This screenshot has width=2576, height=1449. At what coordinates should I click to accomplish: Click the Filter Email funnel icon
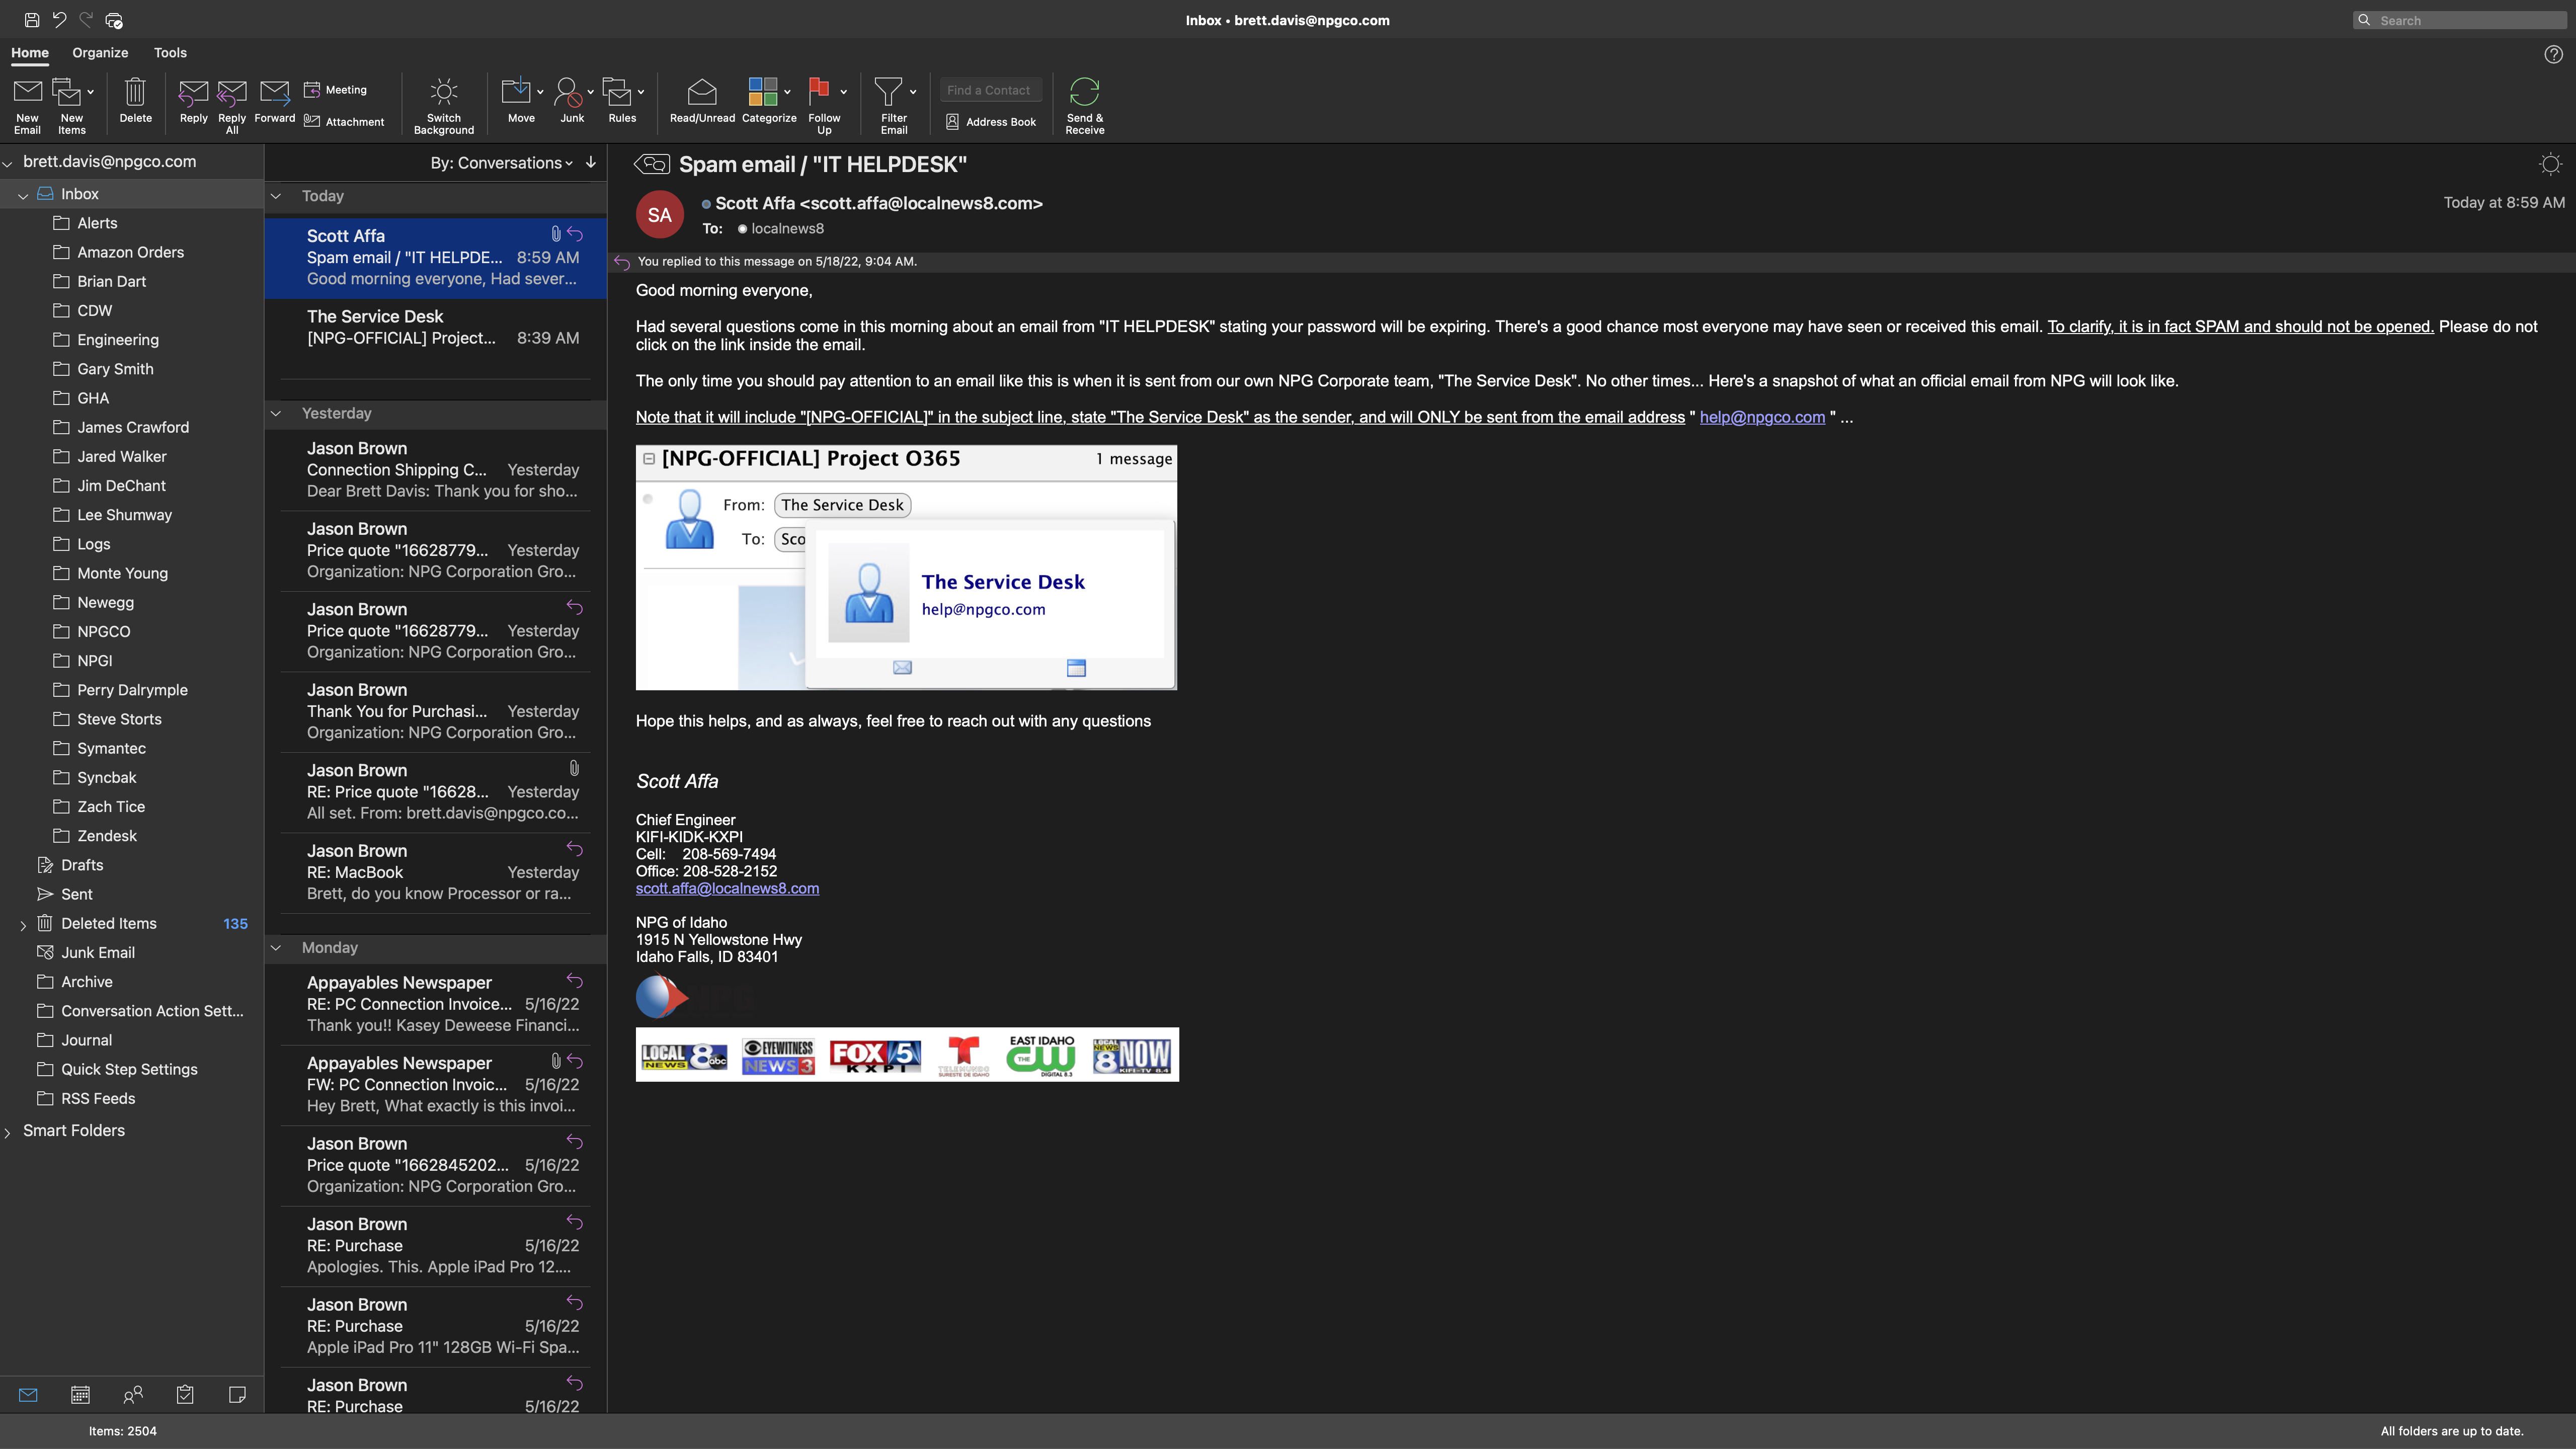(x=888, y=92)
